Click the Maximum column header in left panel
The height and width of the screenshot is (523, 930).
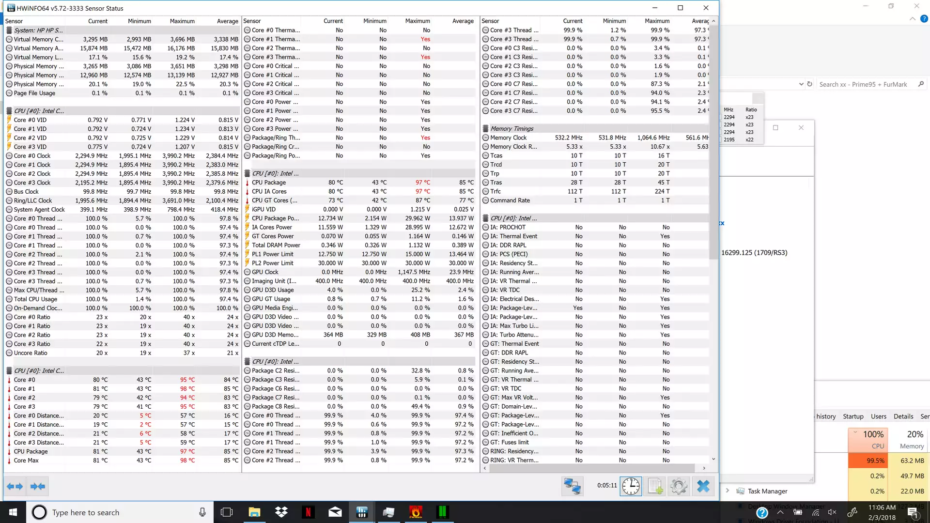182,21
